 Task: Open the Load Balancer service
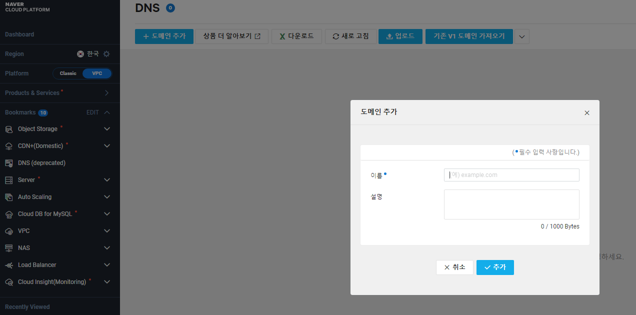pyautogui.click(x=37, y=264)
